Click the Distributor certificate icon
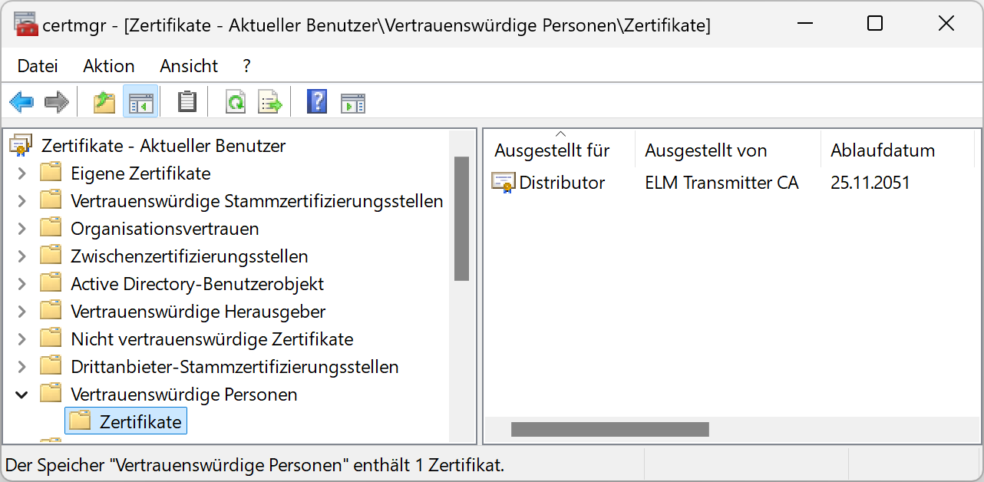The image size is (984, 482). 504,183
